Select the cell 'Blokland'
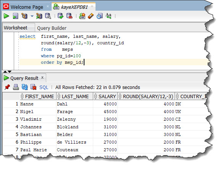The height and width of the screenshot is (170, 222). tap(75, 127)
